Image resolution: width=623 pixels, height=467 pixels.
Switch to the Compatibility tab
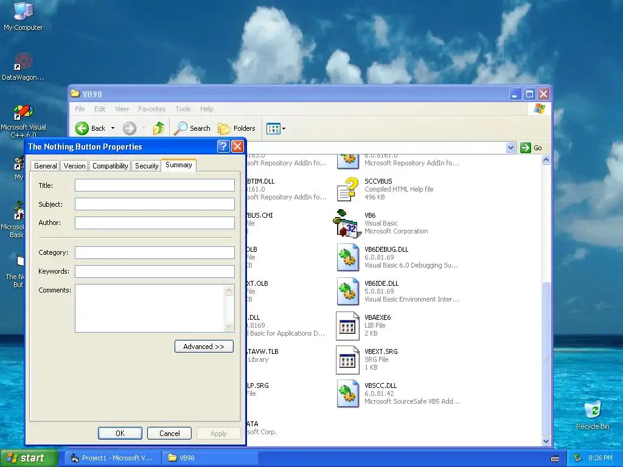point(110,166)
